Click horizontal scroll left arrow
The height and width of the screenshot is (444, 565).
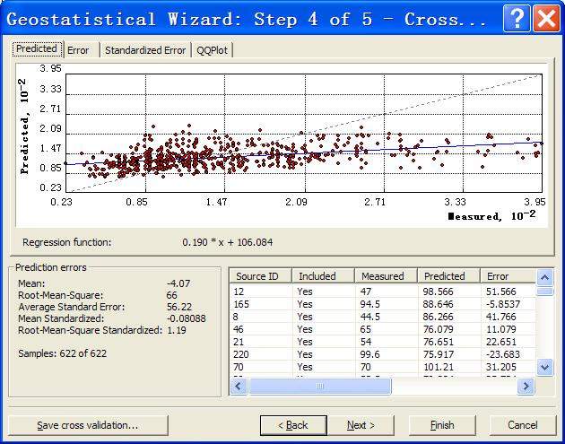point(239,387)
